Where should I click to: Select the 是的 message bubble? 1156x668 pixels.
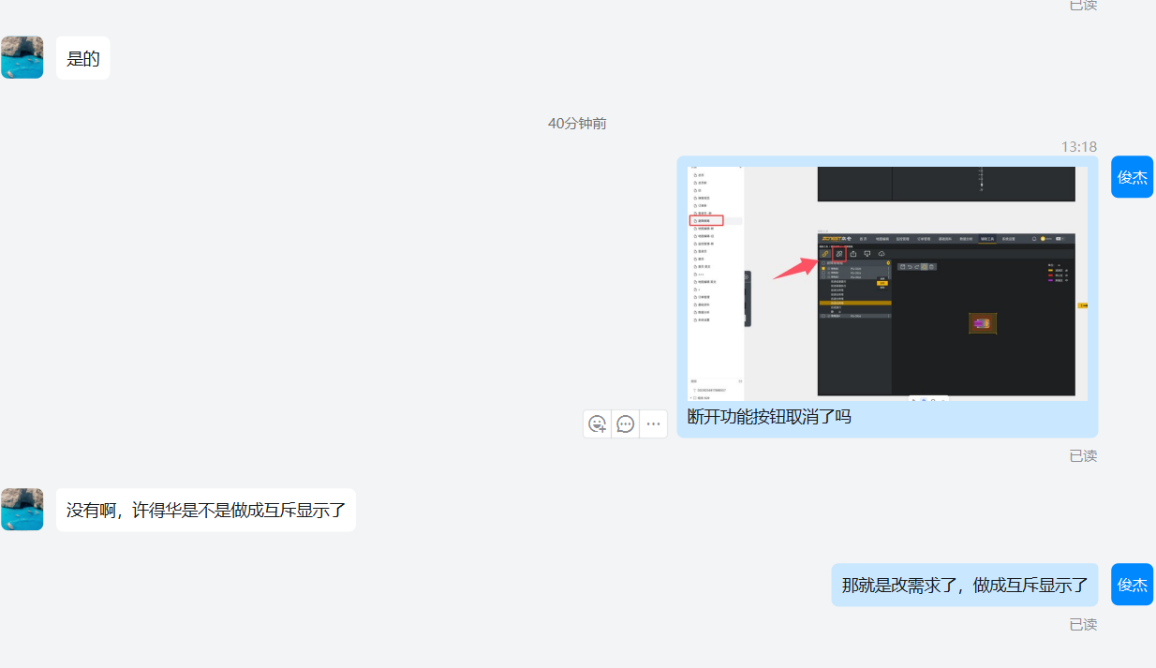point(83,58)
